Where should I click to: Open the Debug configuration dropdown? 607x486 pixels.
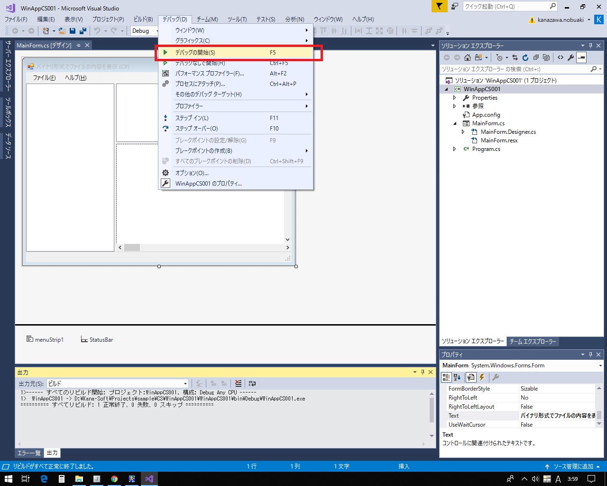pos(145,31)
